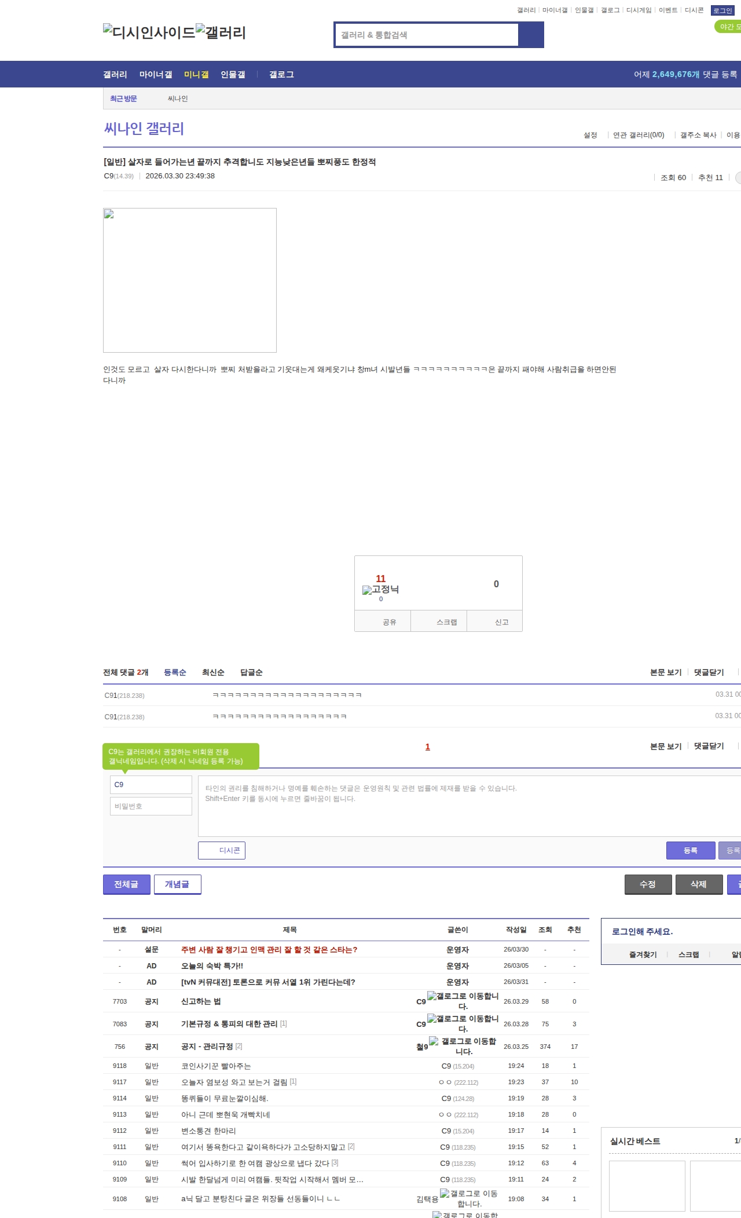
Task: Click the 신고 report button
Action: click(495, 621)
